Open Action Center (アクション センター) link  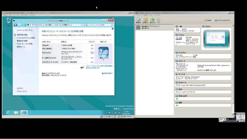pyautogui.click(x=22, y=91)
